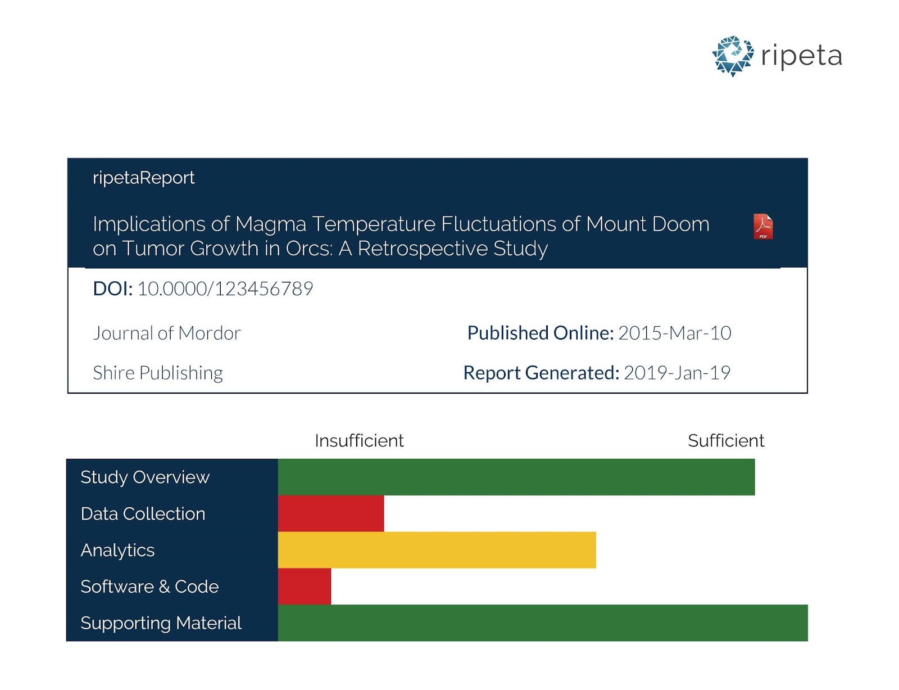
Task: Select the Software & Code row label
Action: 149,587
